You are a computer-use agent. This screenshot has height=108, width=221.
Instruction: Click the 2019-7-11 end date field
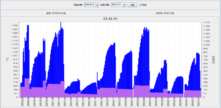coord(117,5)
